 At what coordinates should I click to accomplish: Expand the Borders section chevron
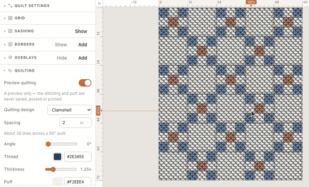click(5, 44)
